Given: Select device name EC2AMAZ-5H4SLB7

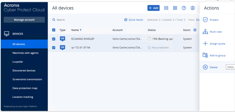Looking at the screenshot, I should [x=83, y=39].
